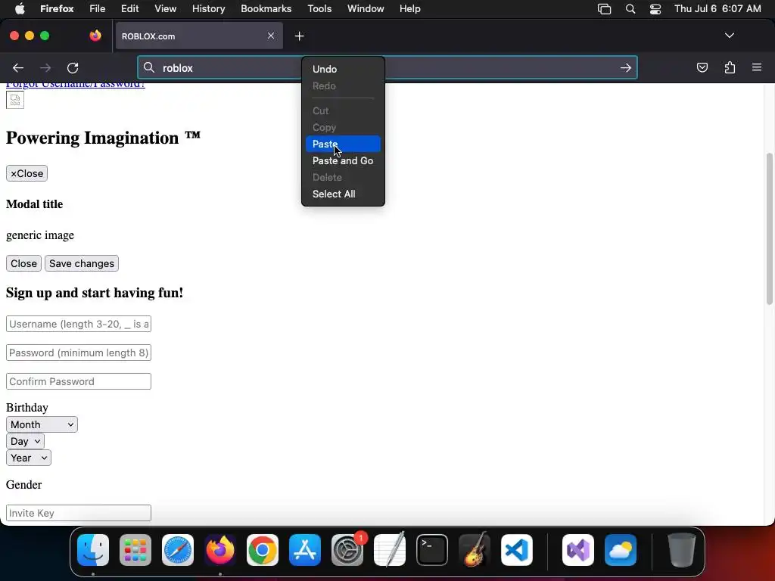
Task: Click the Go arrow in the address bar
Action: point(626,67)
